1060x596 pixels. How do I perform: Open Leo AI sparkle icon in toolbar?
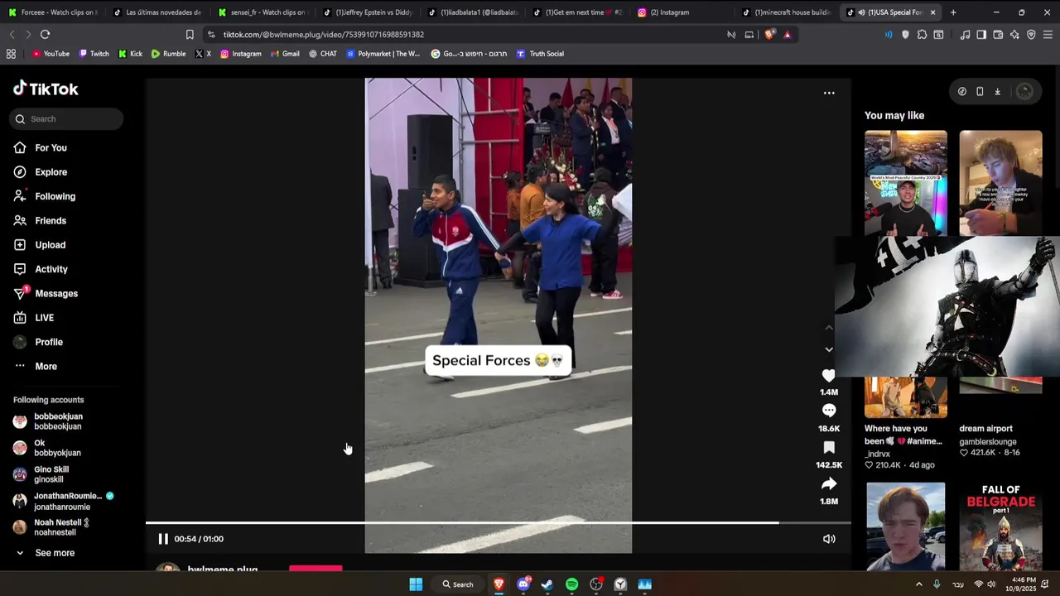pos(1014,35)
